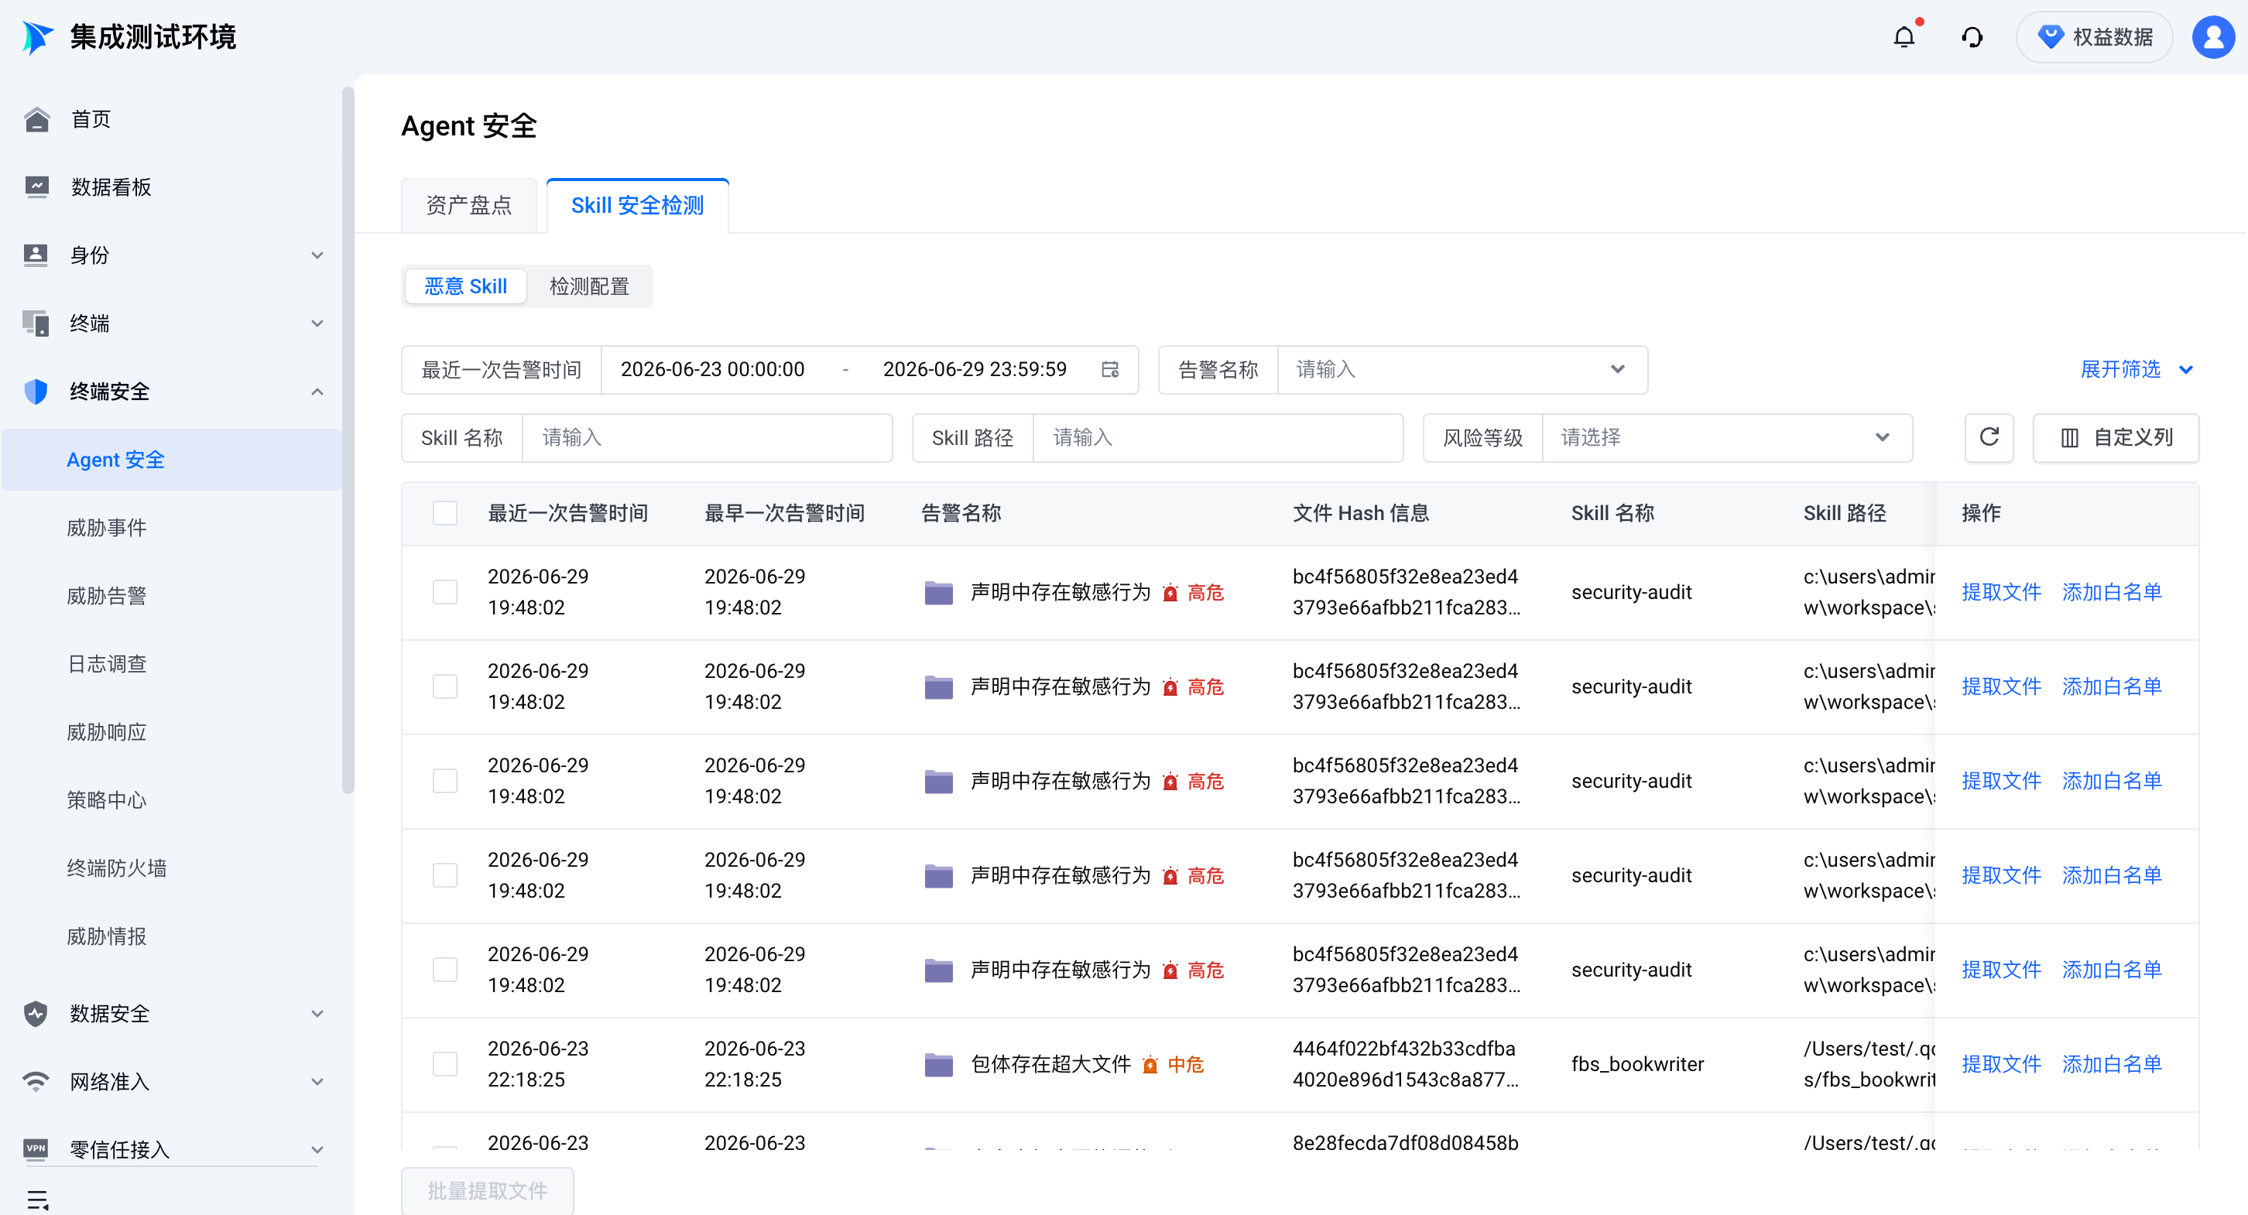Screen dimensions: 2248x1215
Task: Open the user avatar profile icon
Action: pyautogui.click(x=2213, y=36)
